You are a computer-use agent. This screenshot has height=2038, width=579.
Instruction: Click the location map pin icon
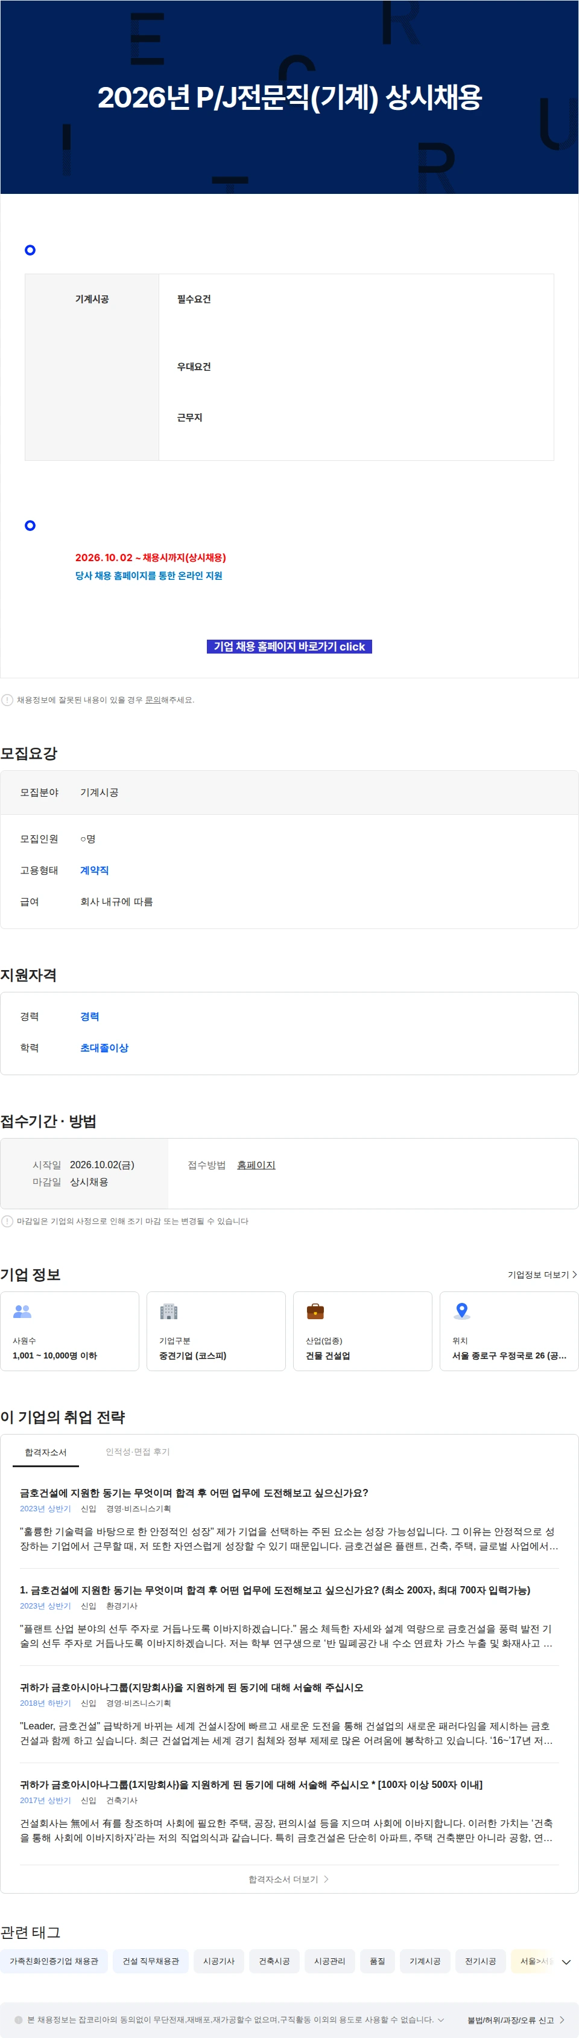click(462, 1311)
